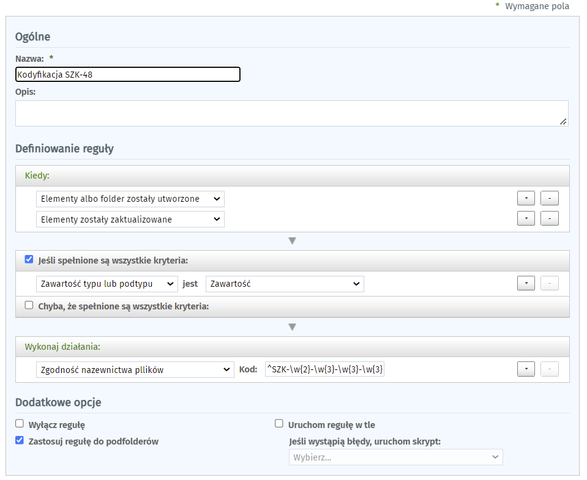The image size is (587, 480).
Task: Enable 'Uruchom regułę w tle' option
Action: (279, 423)
